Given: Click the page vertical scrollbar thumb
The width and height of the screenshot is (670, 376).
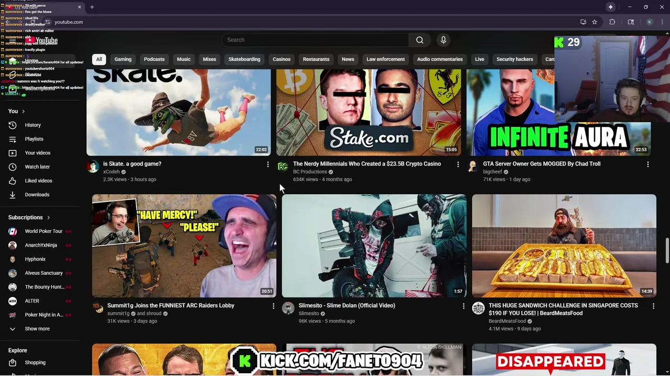Looking at the screenshot, I should point(667,251).
